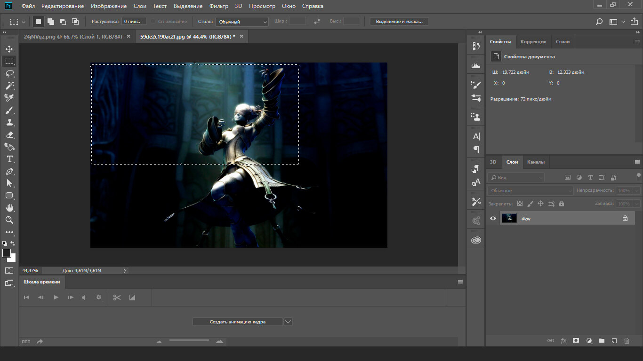The image size is (643, 361).
Task: Open the Изображение menu
Action: [x=109, y=6]
